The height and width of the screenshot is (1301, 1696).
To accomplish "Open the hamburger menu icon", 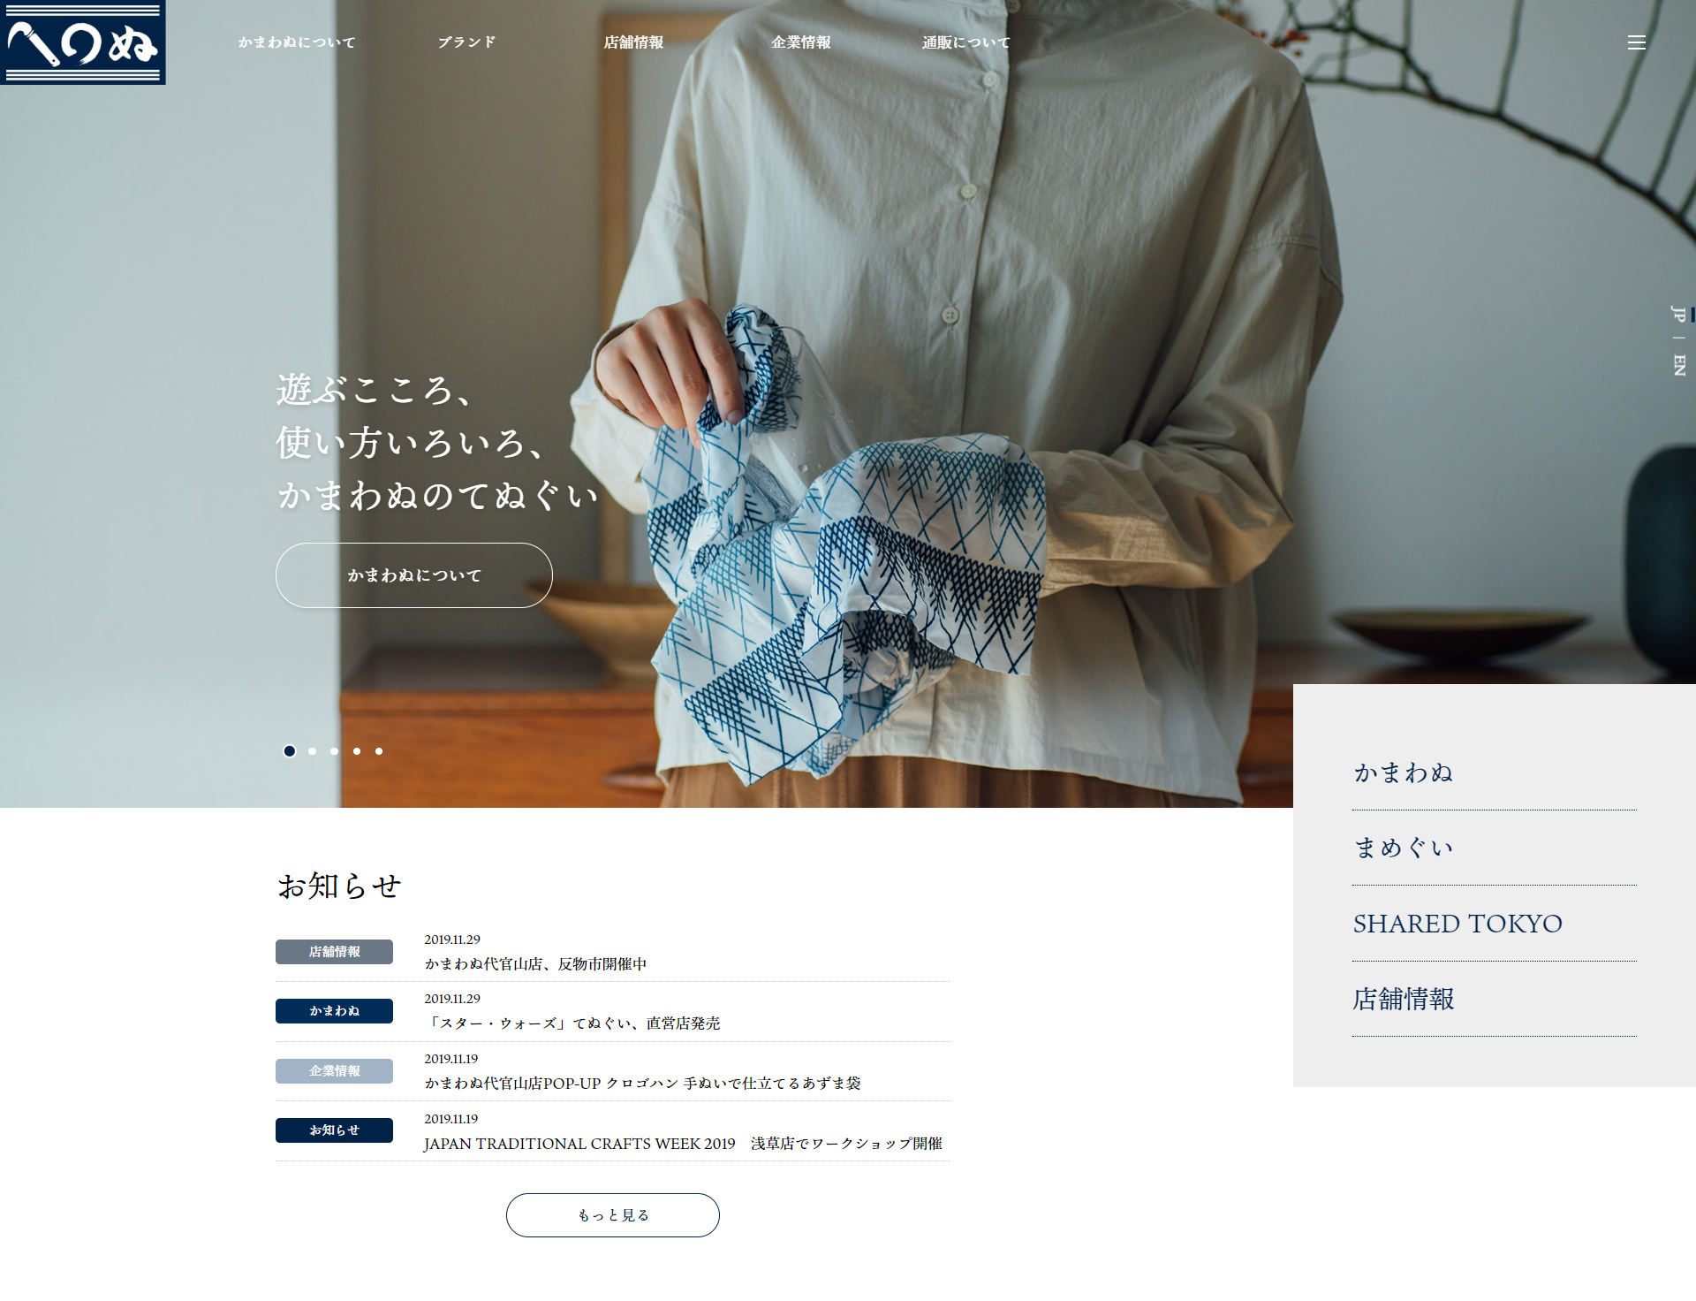I will (1636, 42).
